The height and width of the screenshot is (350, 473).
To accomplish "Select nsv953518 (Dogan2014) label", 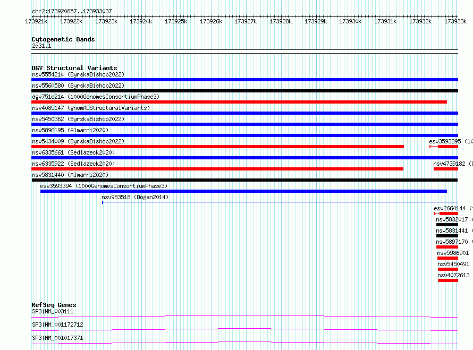I will tap(135, 197).
